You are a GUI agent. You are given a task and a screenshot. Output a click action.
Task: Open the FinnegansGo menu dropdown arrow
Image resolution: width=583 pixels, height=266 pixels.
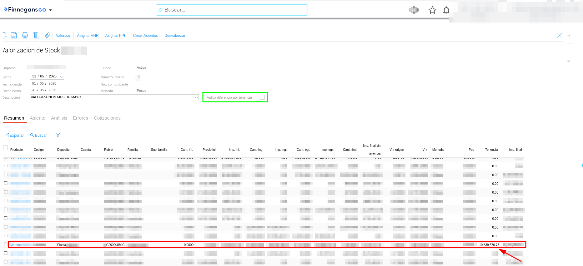tap(50, 10)
